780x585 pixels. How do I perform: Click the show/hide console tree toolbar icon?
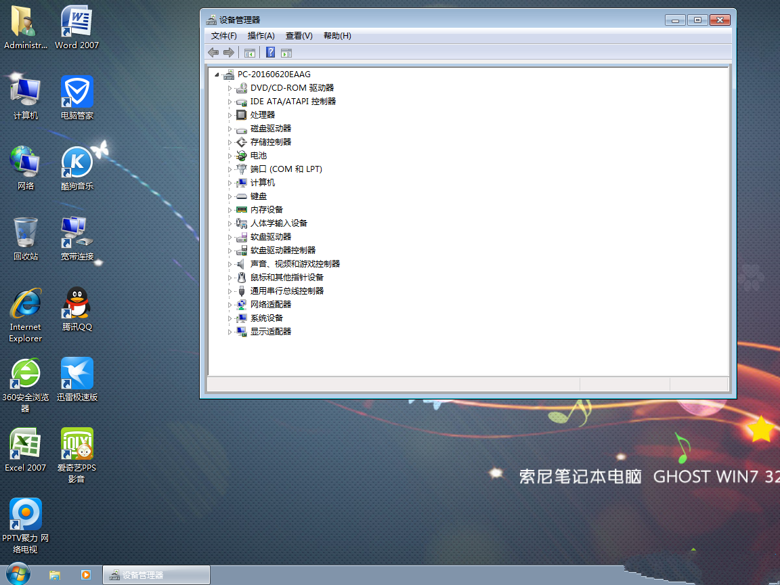click(x=250, y=53)
